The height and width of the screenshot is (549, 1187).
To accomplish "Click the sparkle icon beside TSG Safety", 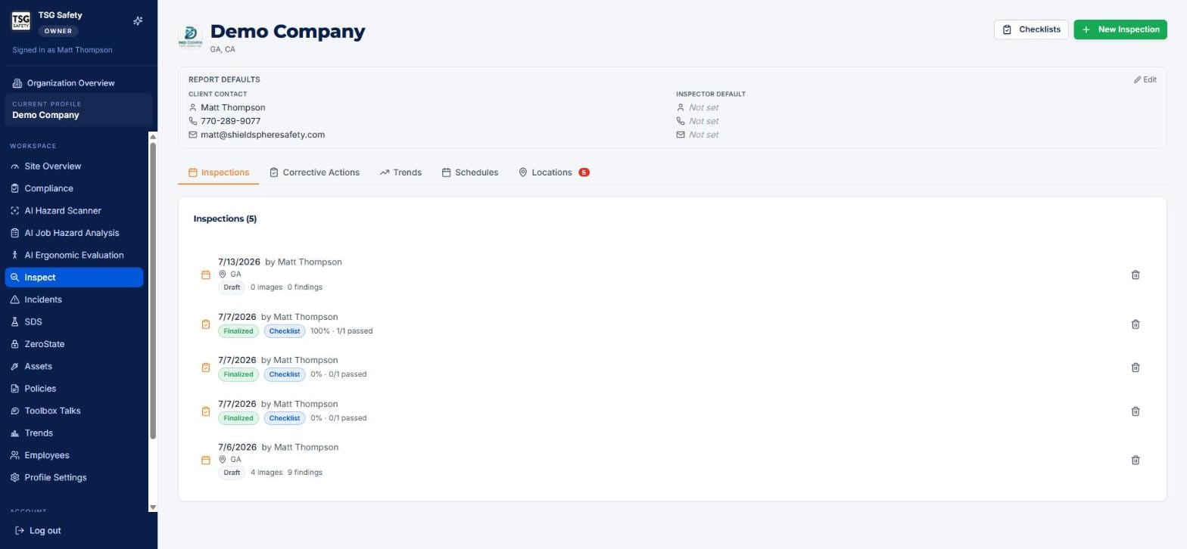I will click(138, 21).
